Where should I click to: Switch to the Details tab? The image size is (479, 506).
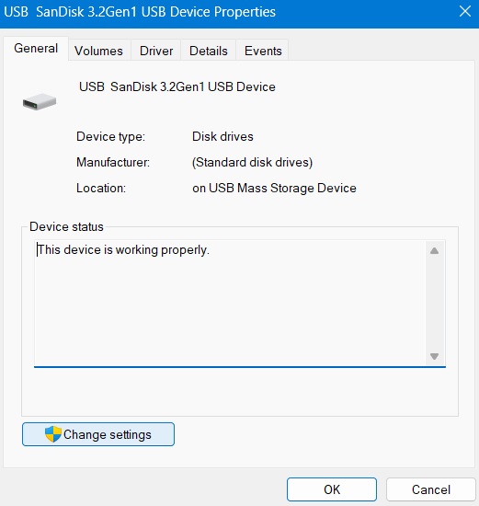[209, 51]
